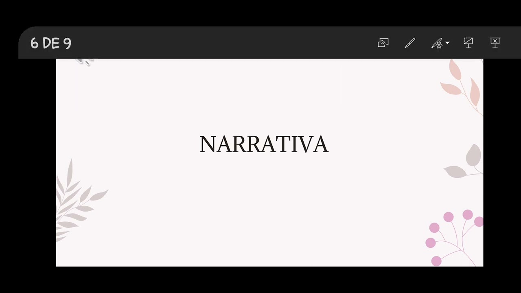The width and height of the screenshot is (521, 293).
Task: End the slideshow with X icon
Action: [495, 43]
